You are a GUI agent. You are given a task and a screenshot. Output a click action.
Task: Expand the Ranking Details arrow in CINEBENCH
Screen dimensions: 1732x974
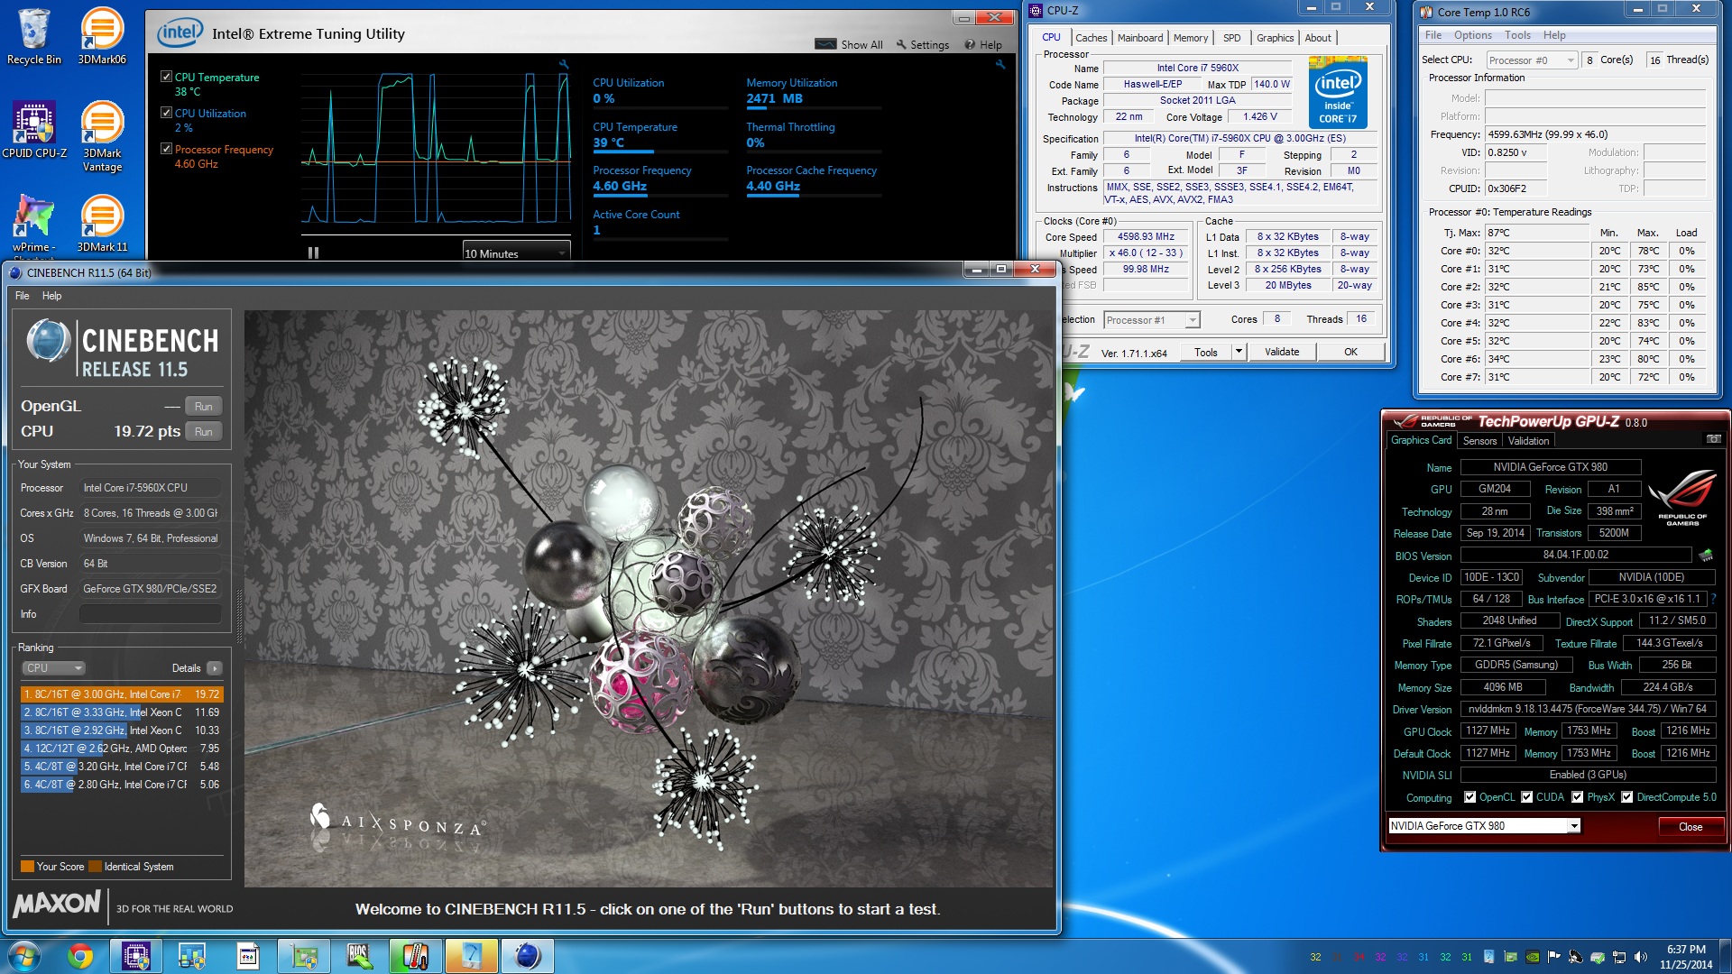[214, 668]
